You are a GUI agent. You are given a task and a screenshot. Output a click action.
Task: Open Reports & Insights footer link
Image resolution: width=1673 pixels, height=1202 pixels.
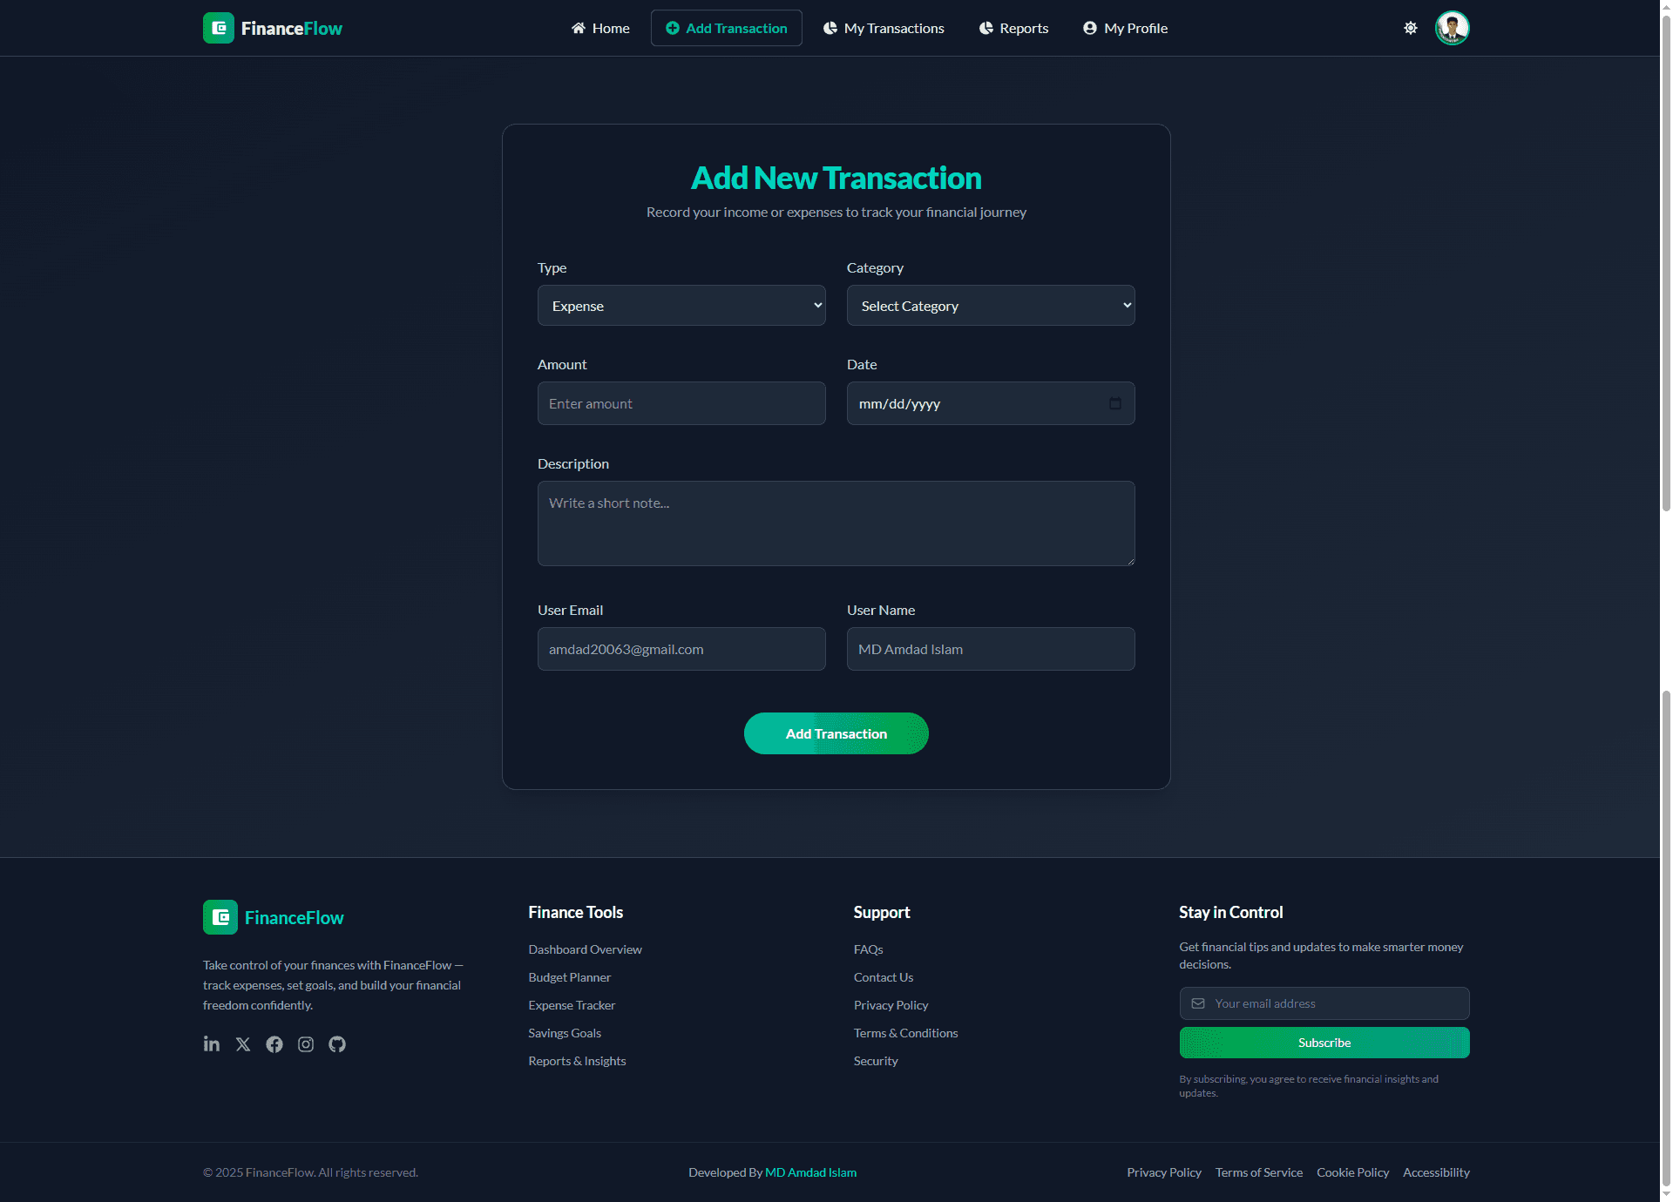pos(578,1061)
